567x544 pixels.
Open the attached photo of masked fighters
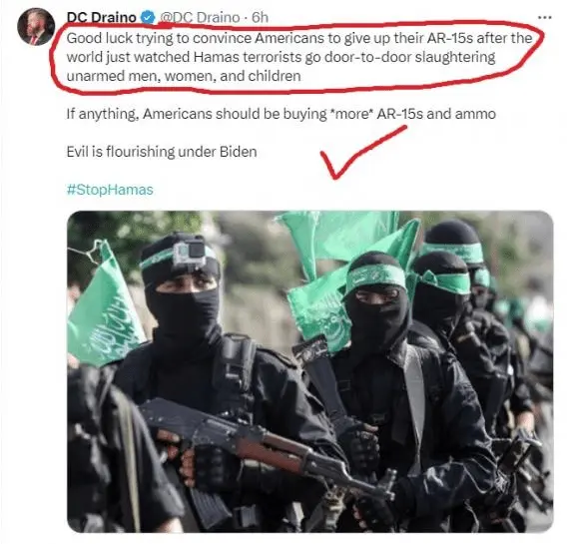point(310,371)
